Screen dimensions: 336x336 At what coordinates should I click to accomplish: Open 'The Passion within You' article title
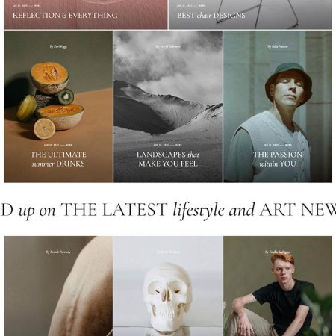pyautogui.click(x=278, y=159)
